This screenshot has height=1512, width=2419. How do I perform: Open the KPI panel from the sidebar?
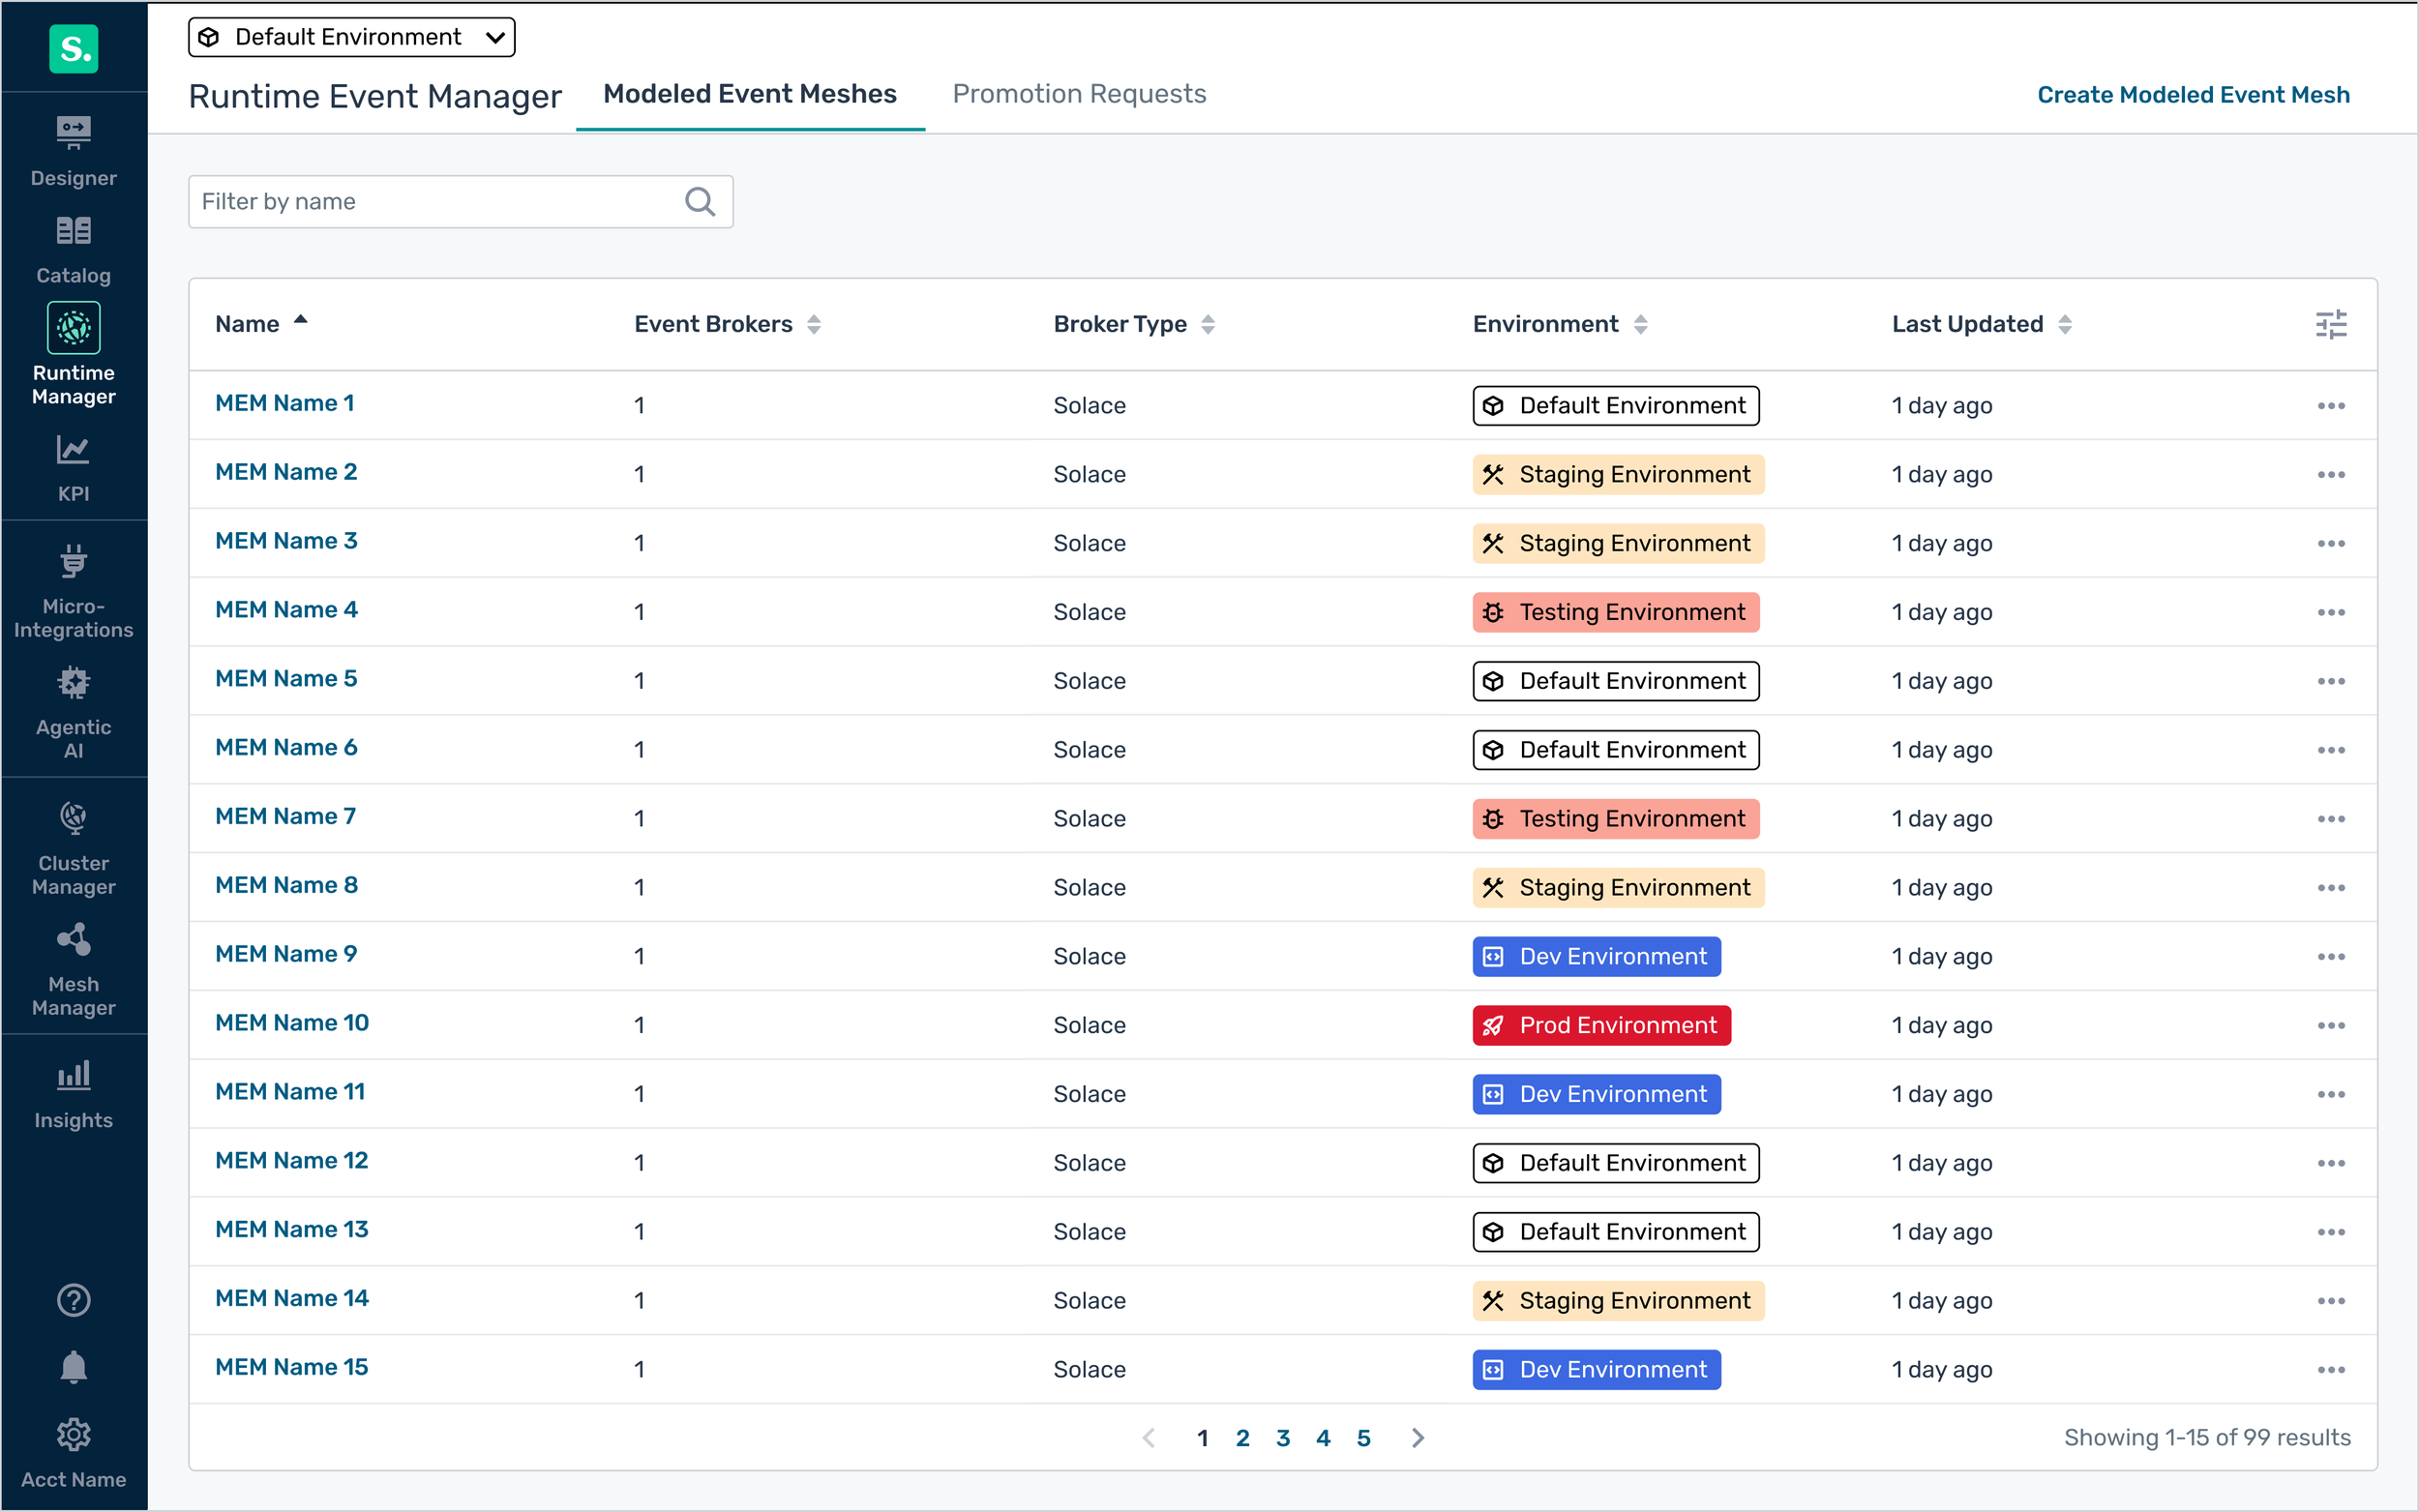pos(73,466)
